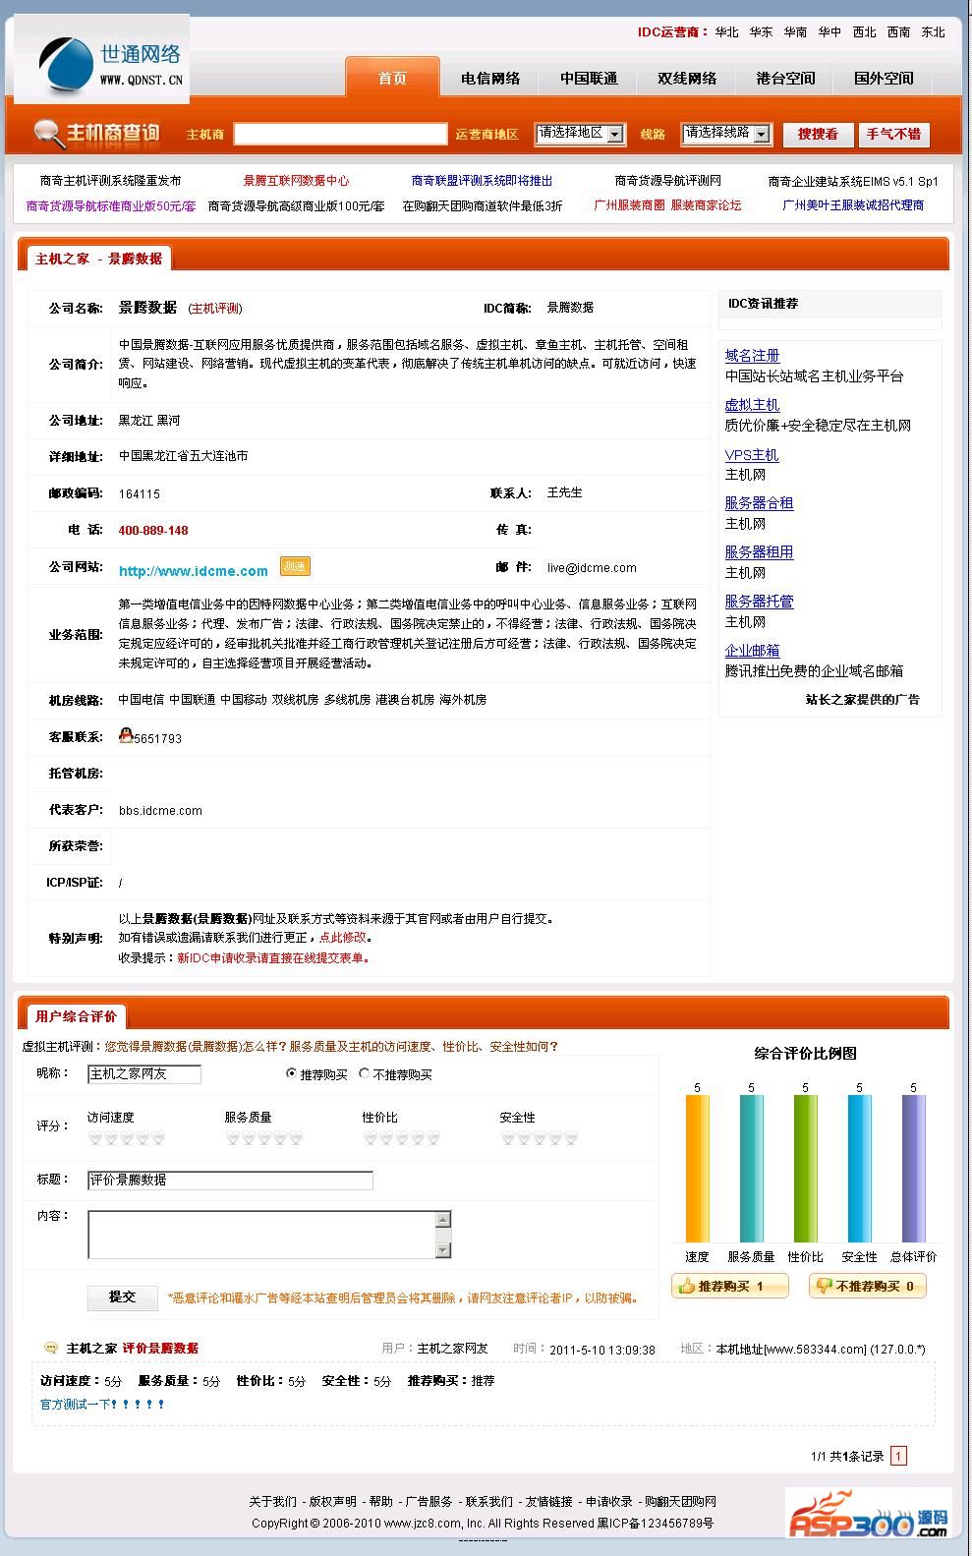Click the 服务器托管 link
This screenshot has width=972, height=1556.
(759, 601)
